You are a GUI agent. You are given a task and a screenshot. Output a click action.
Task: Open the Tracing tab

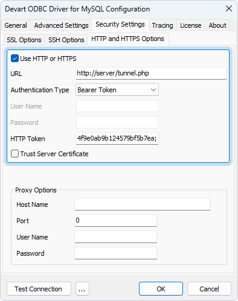162,25
